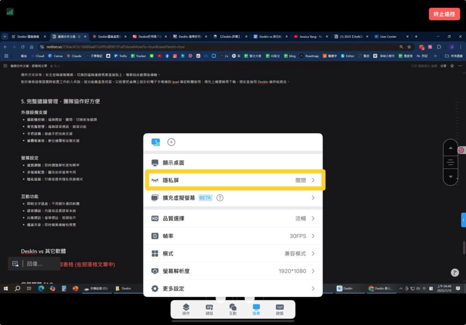466x325 pixels.
Task: Click the Notion 分享 share button
Action: (x=443, y=66)
